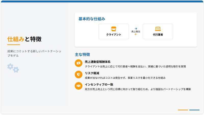This screenshot has width=204, height=115.
Task: Click the laptop code icon above 代行業者
Action: tap(158, 29)
